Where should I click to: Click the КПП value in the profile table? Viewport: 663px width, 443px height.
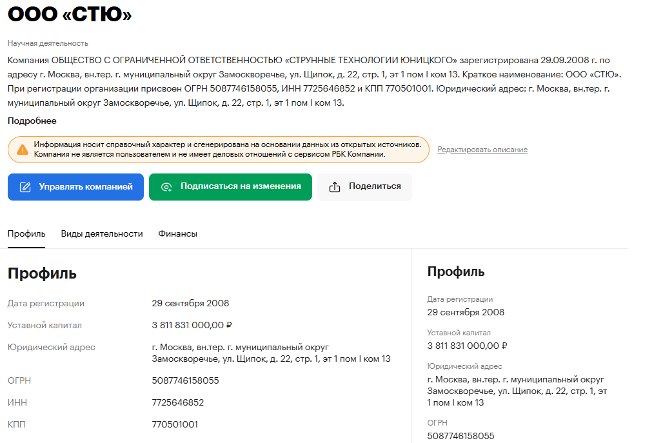175,425
